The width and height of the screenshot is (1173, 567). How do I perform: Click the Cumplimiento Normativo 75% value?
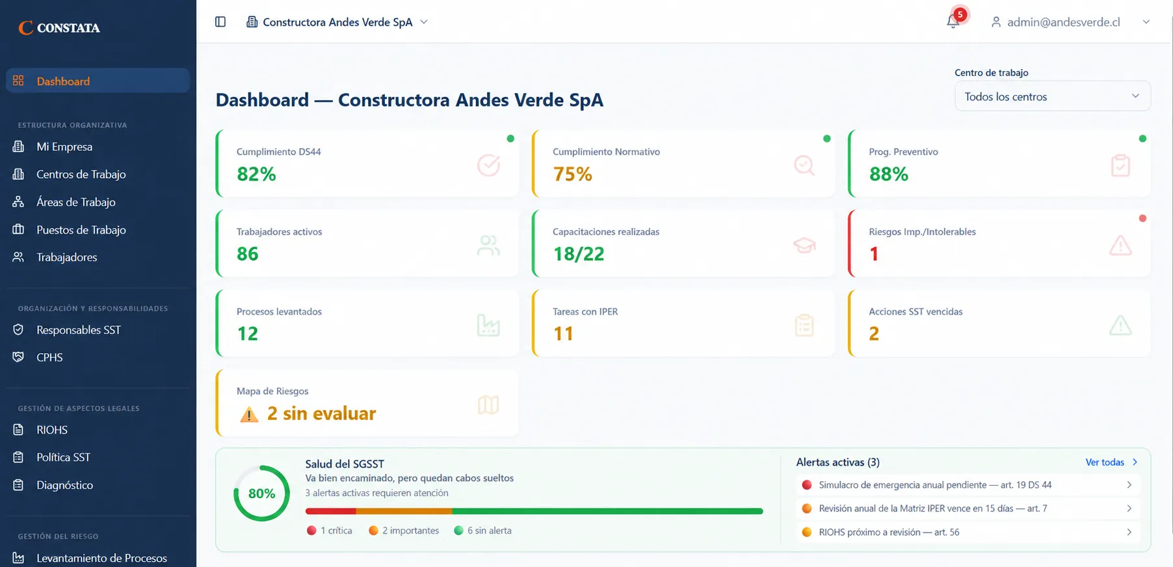(x=573, y=174)
